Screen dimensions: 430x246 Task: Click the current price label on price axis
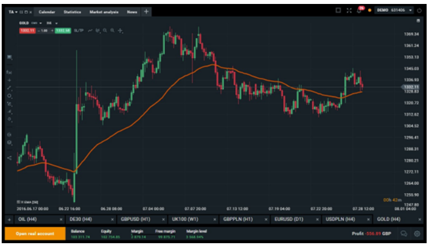(410, 87)
